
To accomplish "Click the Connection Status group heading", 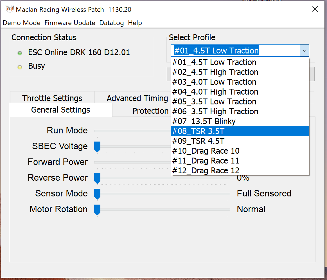I will click(x=44, y=38).
